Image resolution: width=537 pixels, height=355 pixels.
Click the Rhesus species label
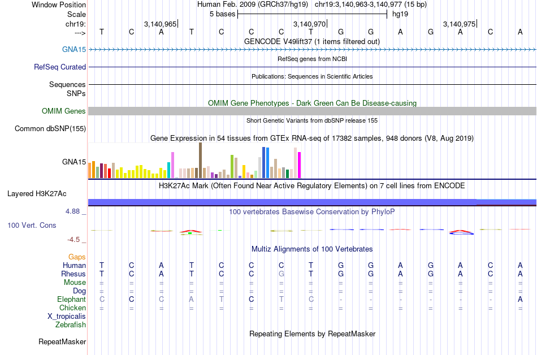point(73,274)
